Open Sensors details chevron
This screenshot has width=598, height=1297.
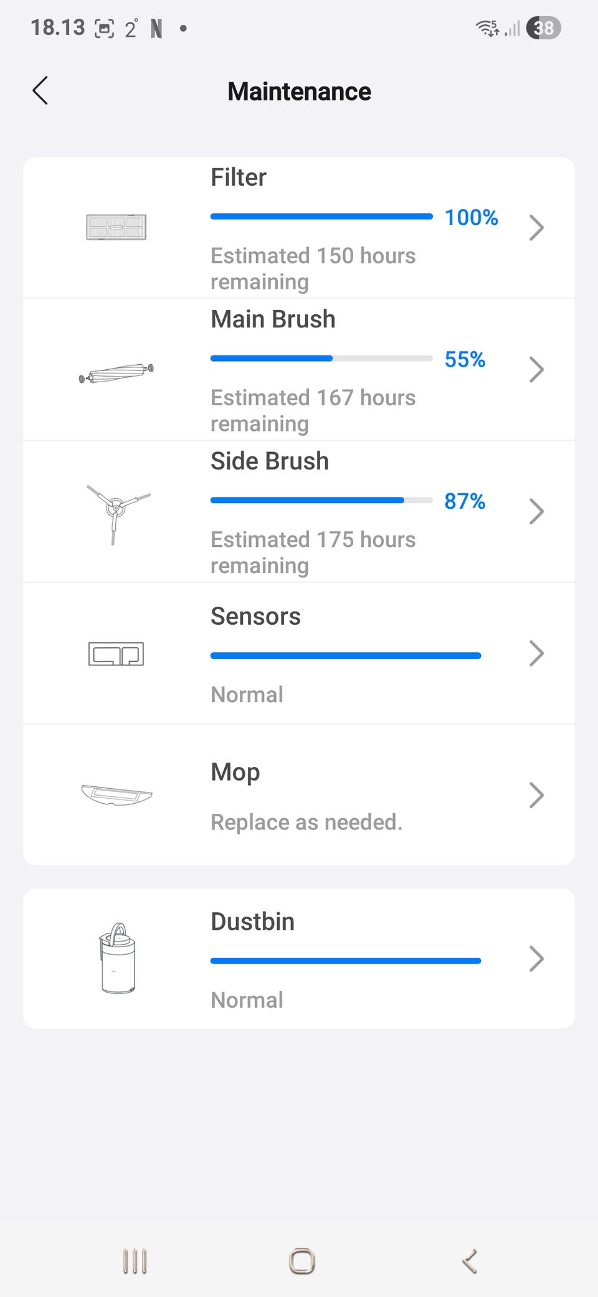pyautogui.click(x=536, y=653)
